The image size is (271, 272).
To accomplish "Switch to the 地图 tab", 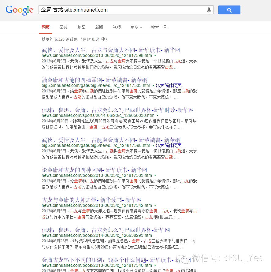I will (81, 27).
